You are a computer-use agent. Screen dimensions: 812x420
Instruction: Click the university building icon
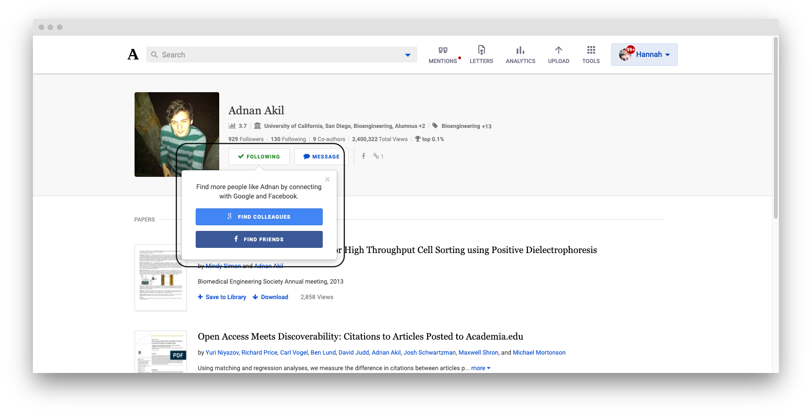pos(257,126)
